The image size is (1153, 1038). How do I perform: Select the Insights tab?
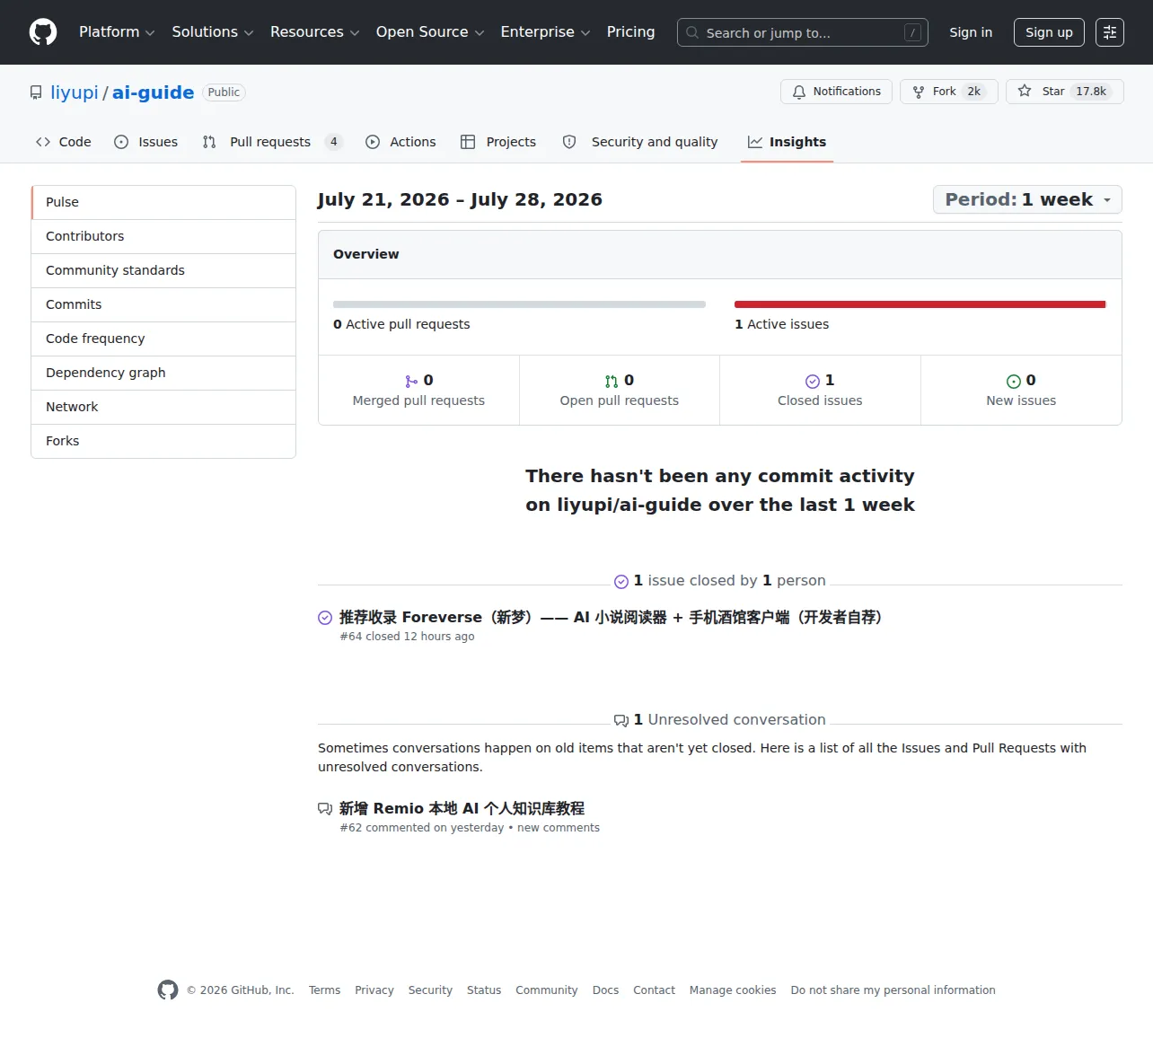787,142
